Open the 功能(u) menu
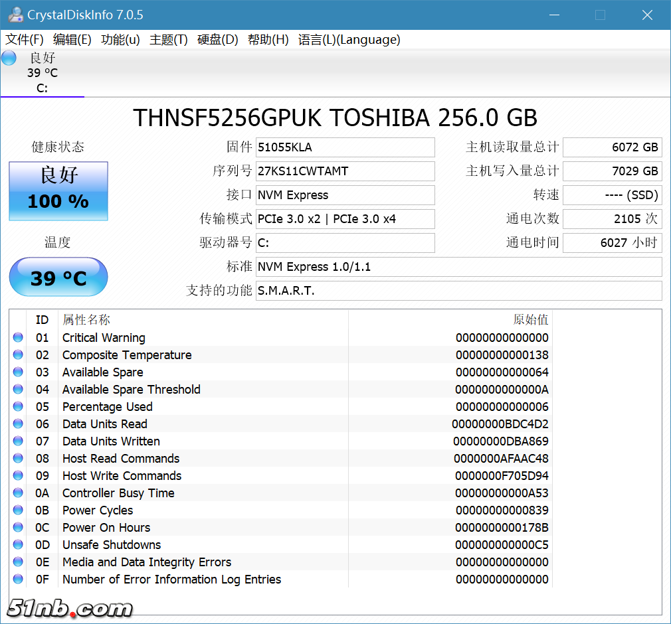671x624 pixels. click(x=120, y=40)
